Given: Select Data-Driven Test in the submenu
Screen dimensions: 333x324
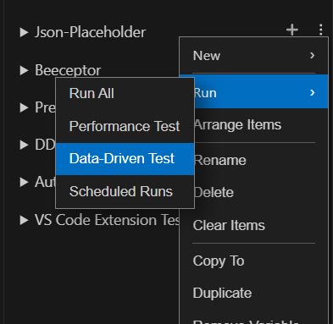Looking at the screenshot, I should pos(125,159).
